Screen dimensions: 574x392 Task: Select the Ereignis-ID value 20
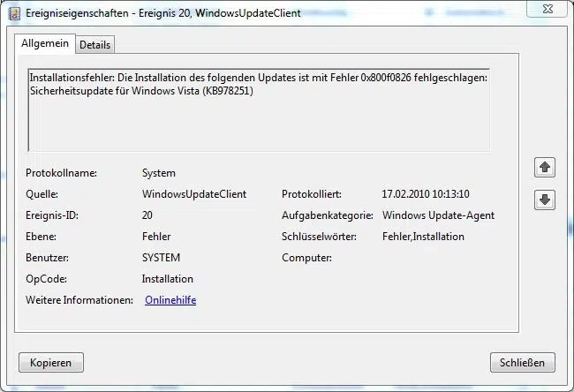(147, 215)
